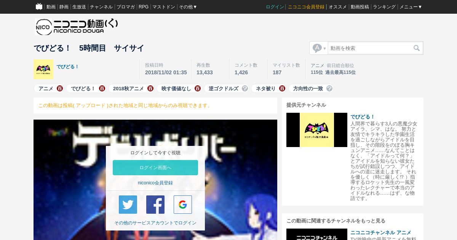Click the 動画を検索 search input field

coord(370,48)
